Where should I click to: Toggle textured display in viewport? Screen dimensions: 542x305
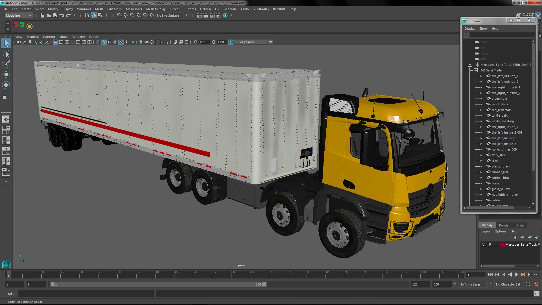[x=121, y=42]
